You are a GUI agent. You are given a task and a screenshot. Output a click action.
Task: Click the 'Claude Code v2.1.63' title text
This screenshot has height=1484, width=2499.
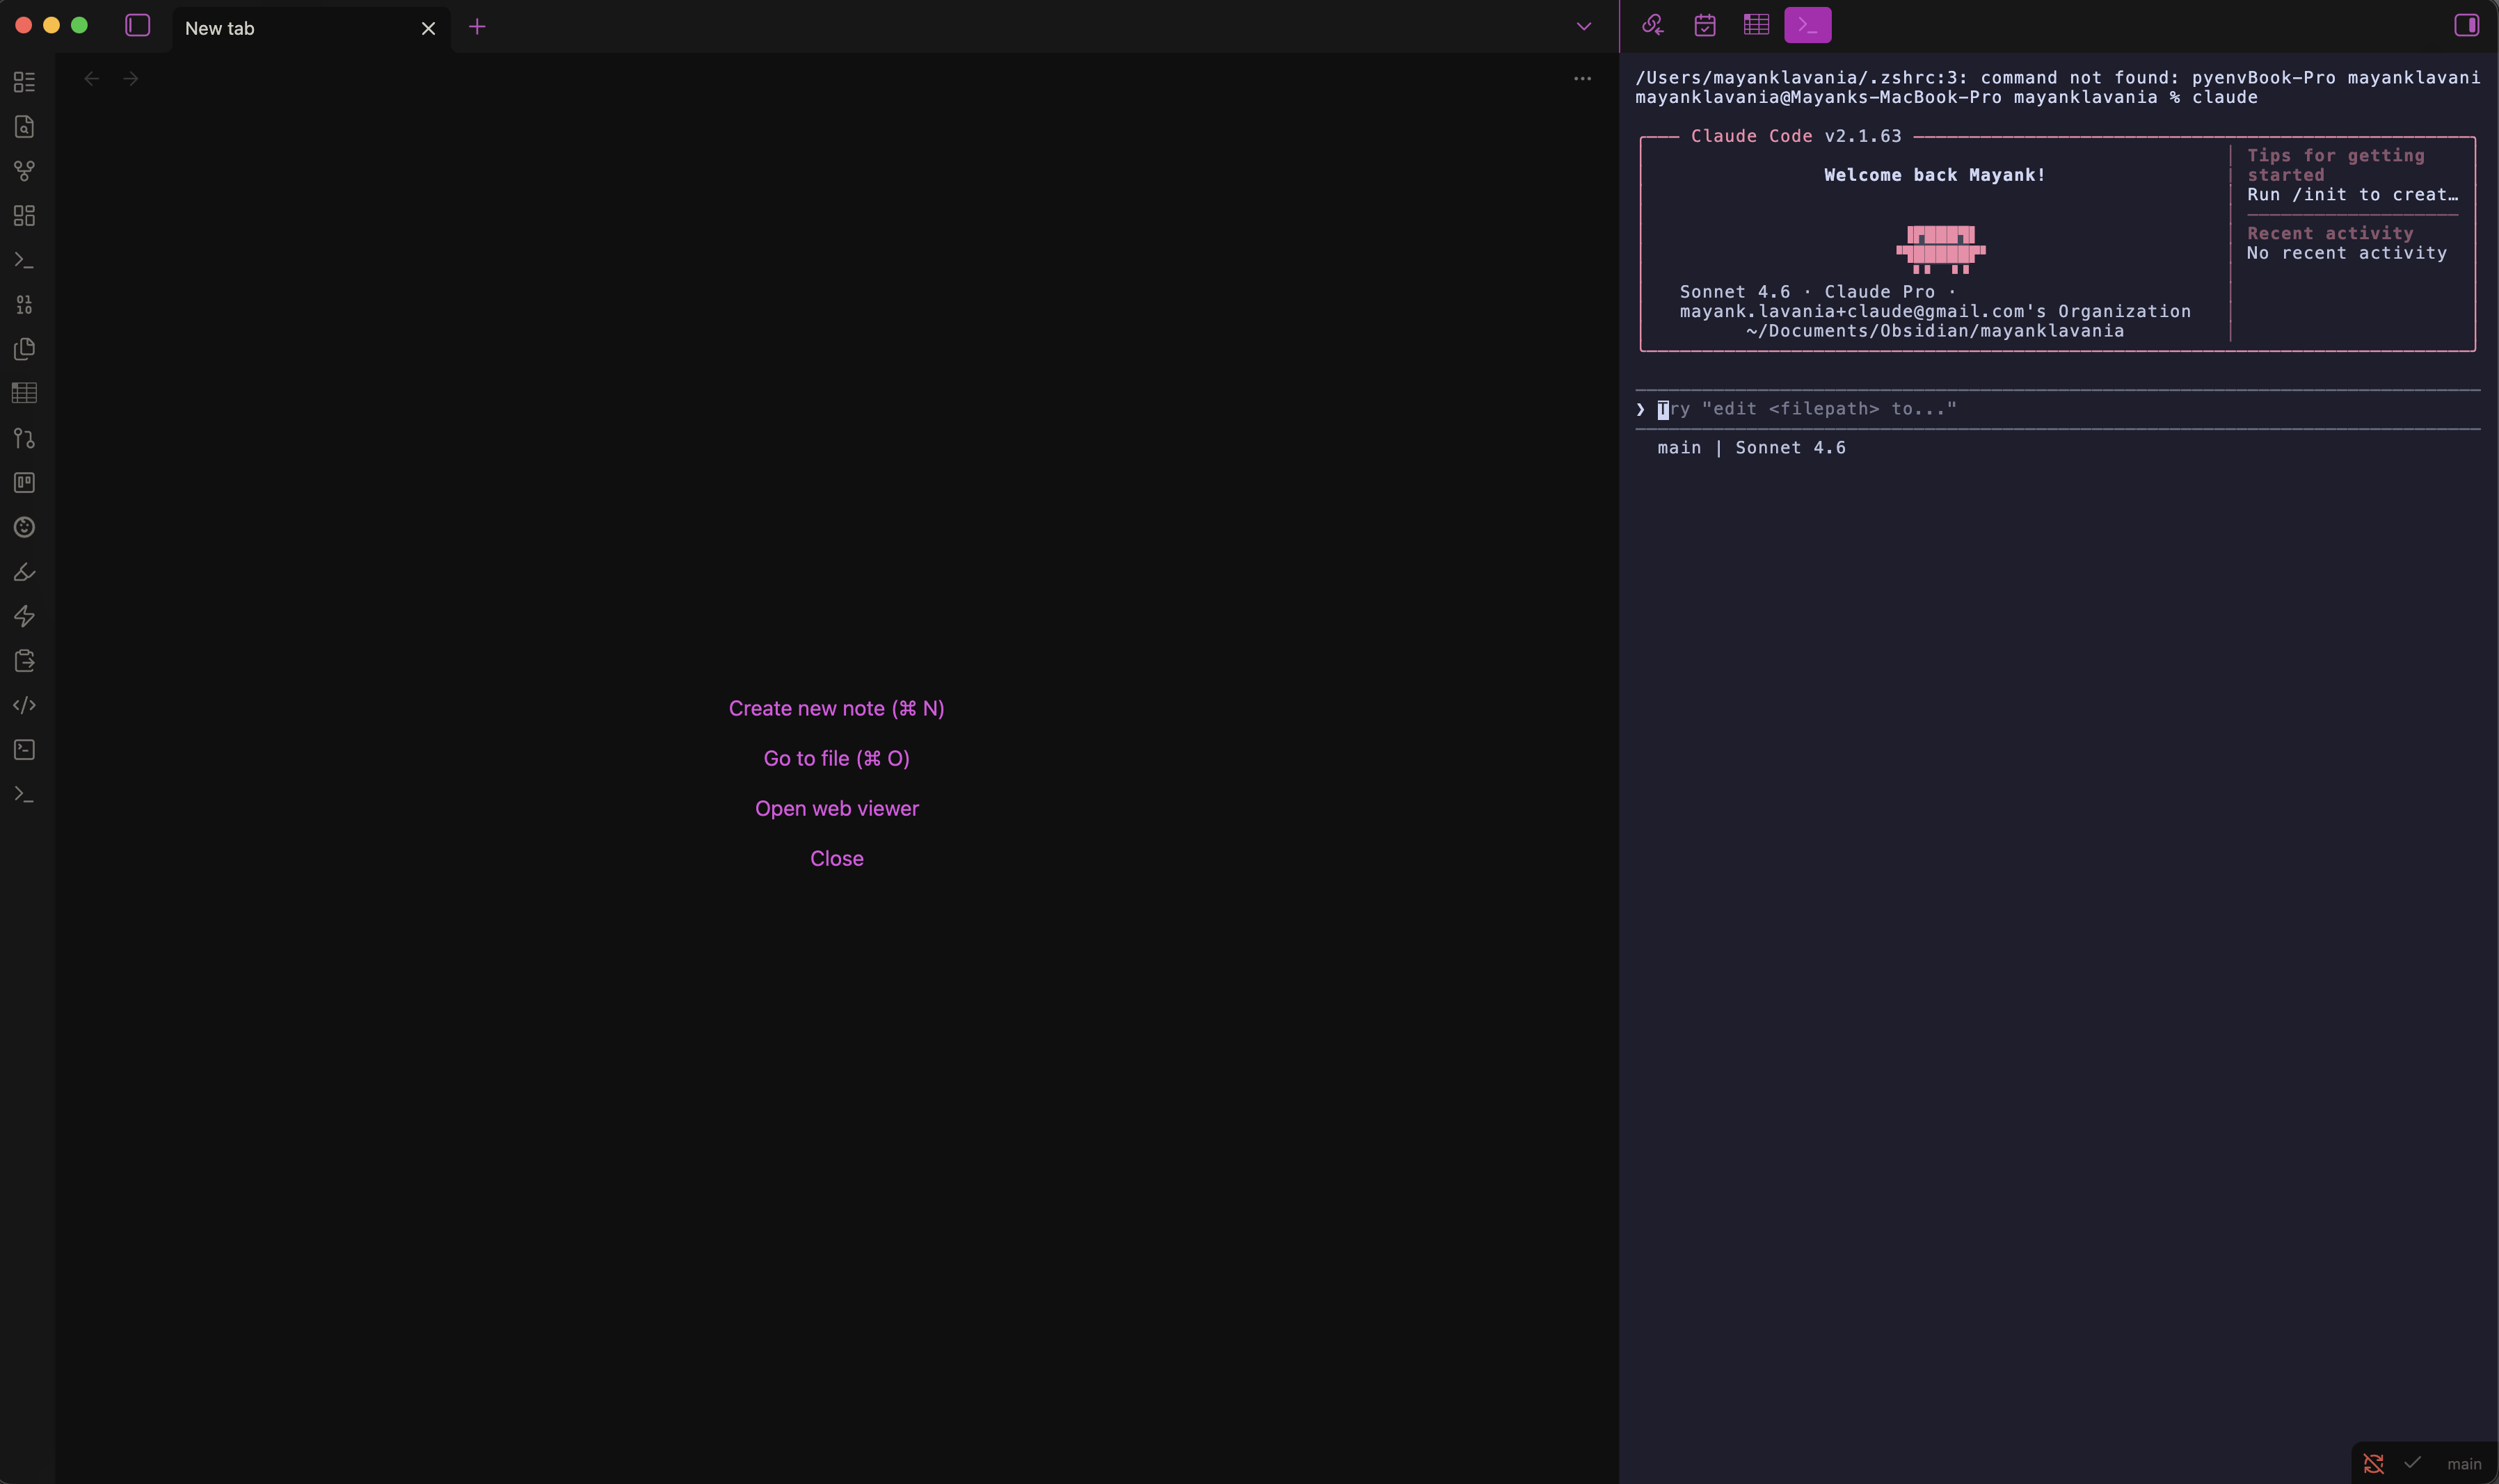tap(1796, 136)
